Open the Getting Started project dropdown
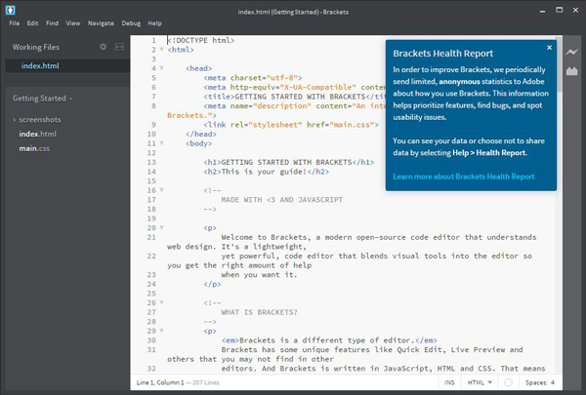This screenshot has height=395, width=586. (x=42, y=99)
